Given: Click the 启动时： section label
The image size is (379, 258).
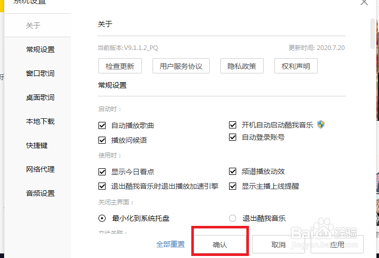Looking at the screenshot, I should click(x=110, y=109).
